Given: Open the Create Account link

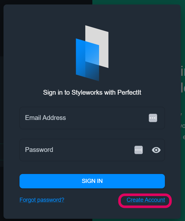Looking at the screenshot, I should pyautogui.click(x=146, y=200).
